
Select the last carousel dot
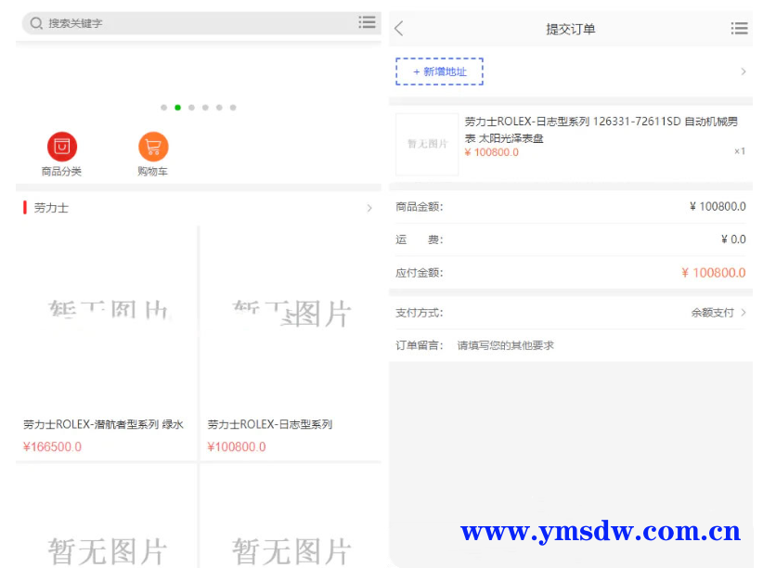pos(233,108)
